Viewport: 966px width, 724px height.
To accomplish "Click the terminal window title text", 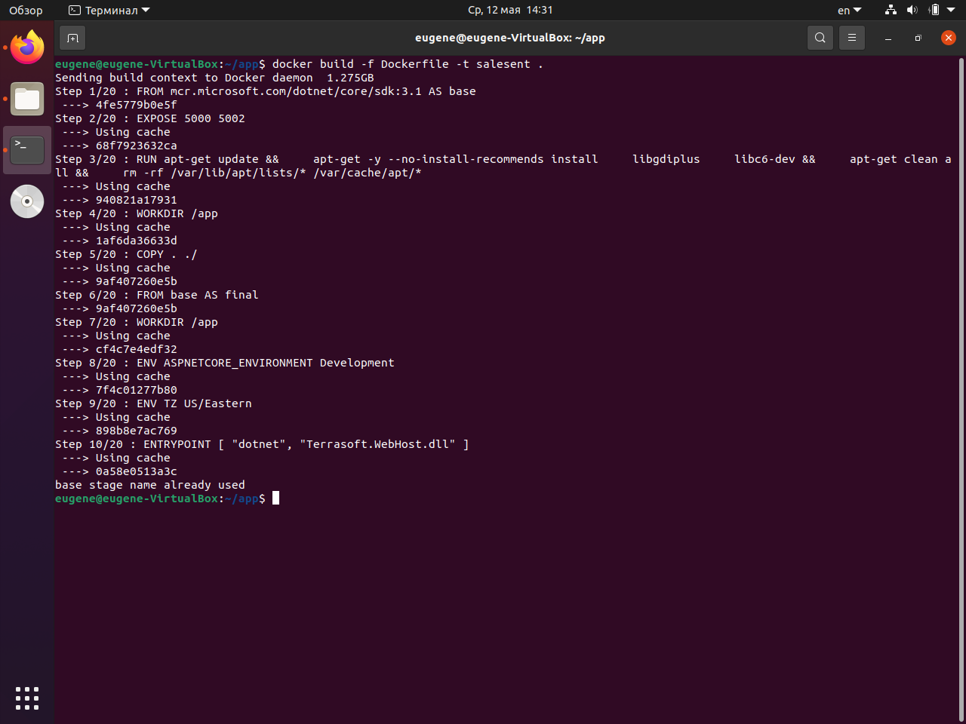I will [510, 38].
